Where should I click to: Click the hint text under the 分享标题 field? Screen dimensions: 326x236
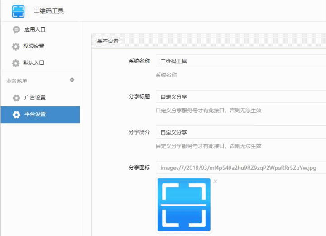click(209, 111)
